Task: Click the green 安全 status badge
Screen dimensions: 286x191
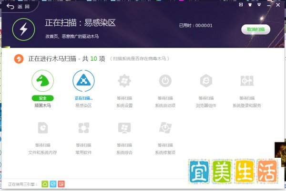Action: tap(43, 98)
